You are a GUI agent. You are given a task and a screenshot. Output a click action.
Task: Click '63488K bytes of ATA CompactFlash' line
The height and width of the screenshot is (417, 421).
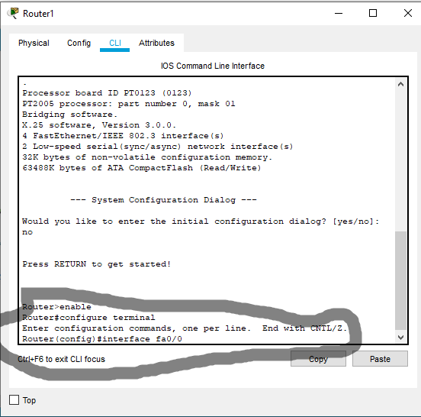[x=142, y=168]
